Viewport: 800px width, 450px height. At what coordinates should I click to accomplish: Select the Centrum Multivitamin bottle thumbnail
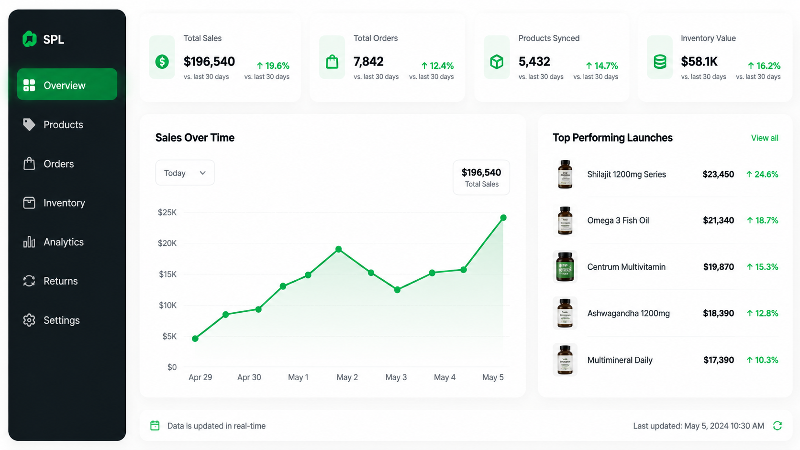565,267
